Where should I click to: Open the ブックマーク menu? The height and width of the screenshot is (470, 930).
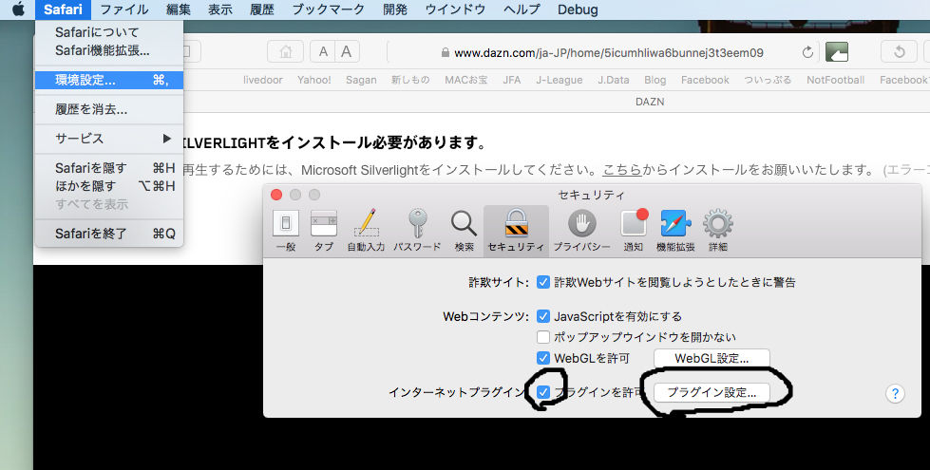click(328, 9)
